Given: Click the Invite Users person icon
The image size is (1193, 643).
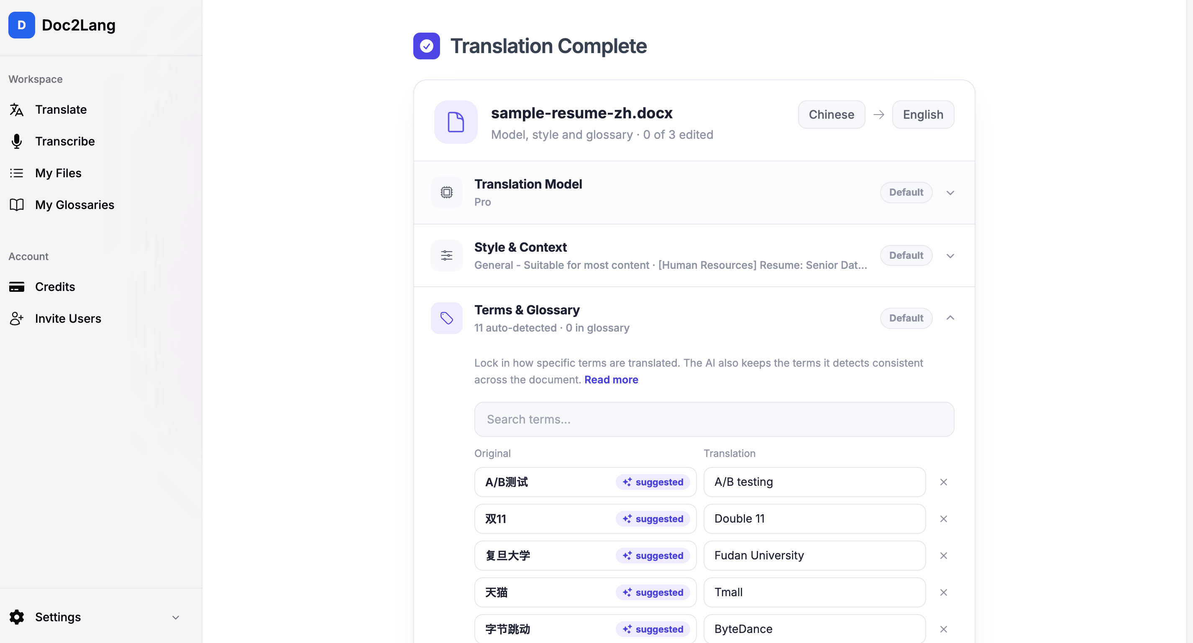Looking at the screenshot, I should [x=17, y=319].
